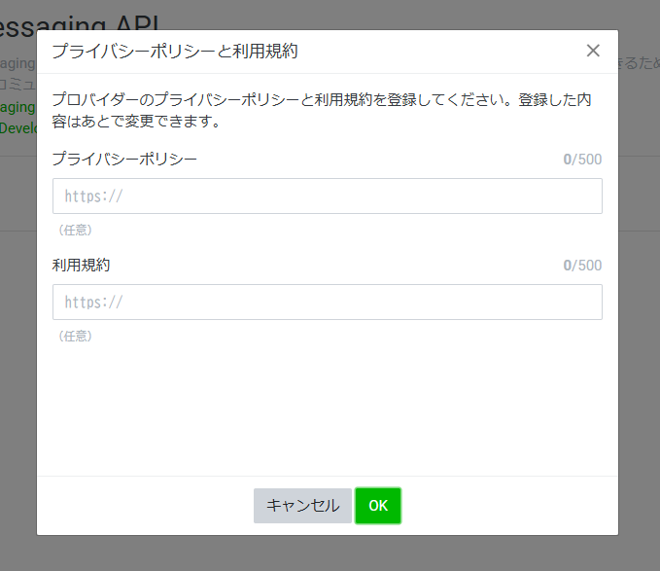Click the Messaging API heading behind dialog
This screenshot has height=571, width=660.
pyautogui.click(x=97, y=19)
